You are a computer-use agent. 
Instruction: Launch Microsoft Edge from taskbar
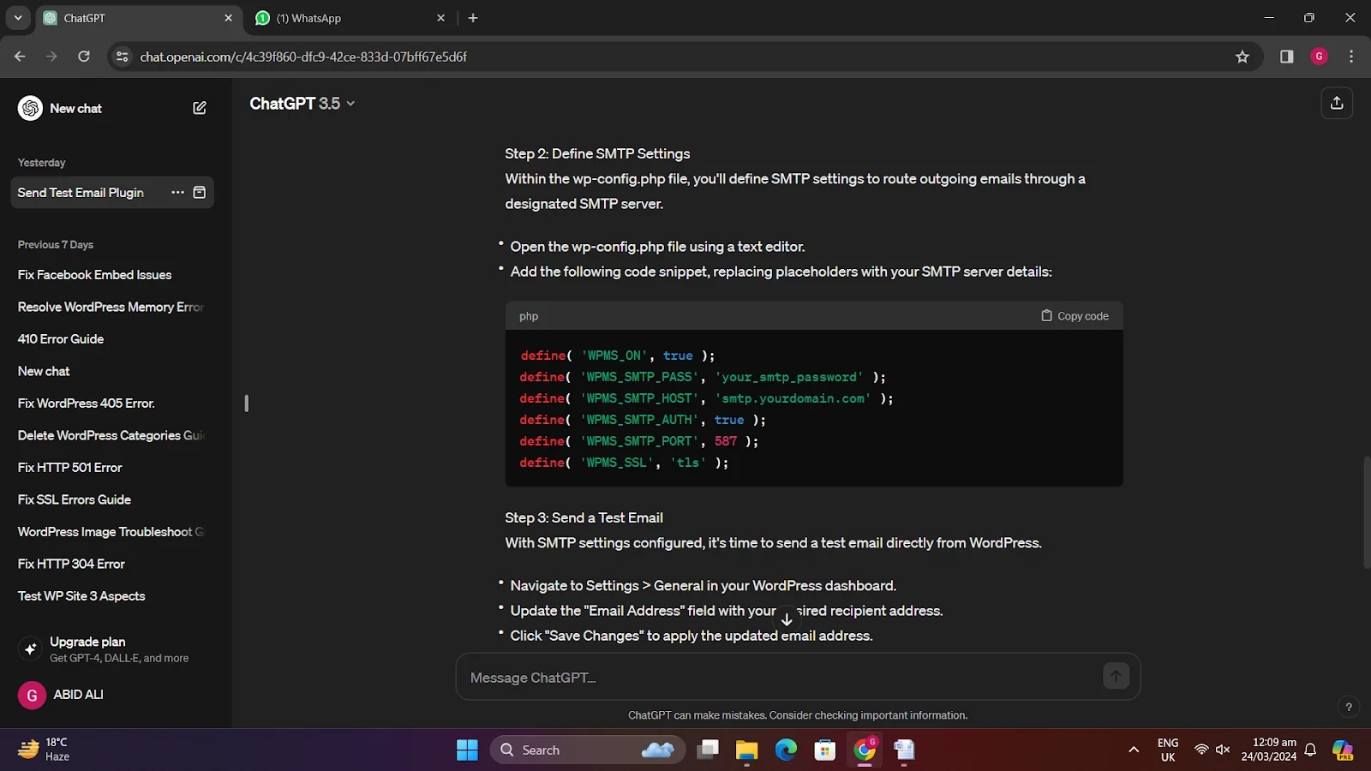[786, 750]
